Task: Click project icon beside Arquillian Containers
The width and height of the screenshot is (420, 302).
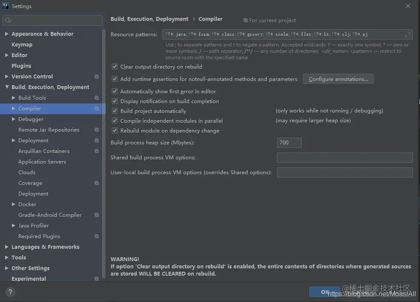Action: click(97, 151)
